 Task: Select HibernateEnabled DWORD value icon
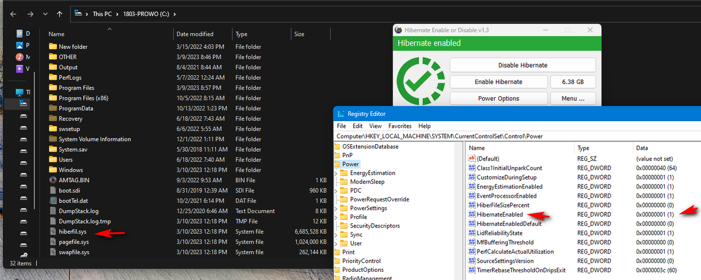pyautogui.click(x=472, y=215)
